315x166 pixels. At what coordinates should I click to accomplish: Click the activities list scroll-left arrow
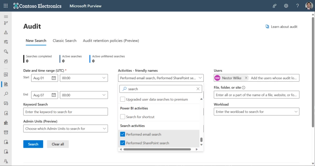pyautogui.click(x=121, y=149)
